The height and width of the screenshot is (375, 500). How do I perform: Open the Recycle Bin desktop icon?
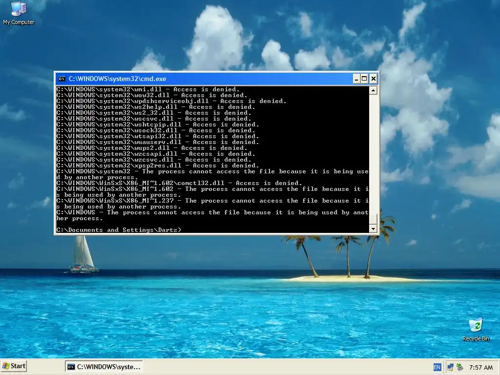pyautogui.click(x=476, y=330)
